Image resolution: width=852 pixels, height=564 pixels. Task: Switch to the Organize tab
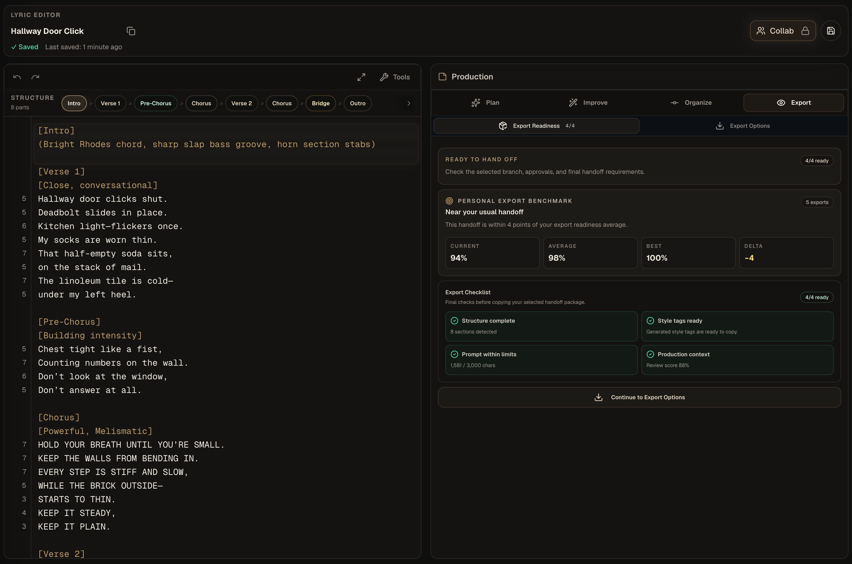click(691, 103)
